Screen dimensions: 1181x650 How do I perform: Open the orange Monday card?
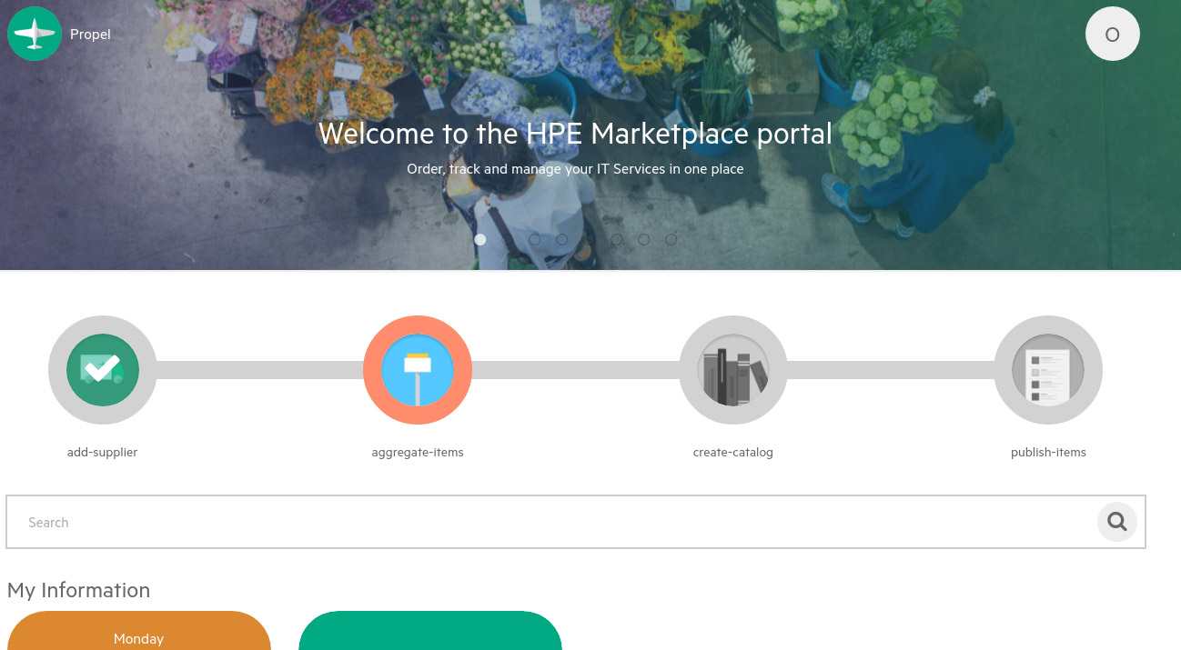pyautogui.click(x=138, y=631)
